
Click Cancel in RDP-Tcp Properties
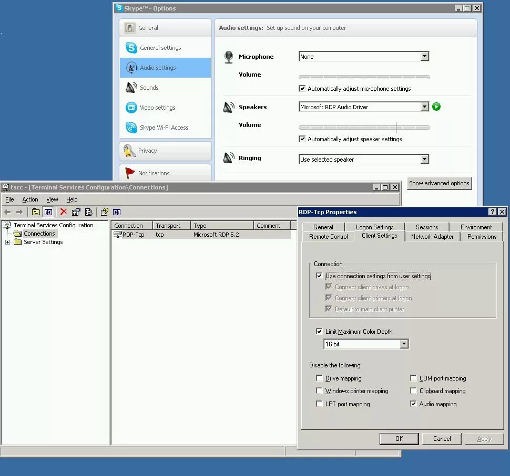point(442,439)
